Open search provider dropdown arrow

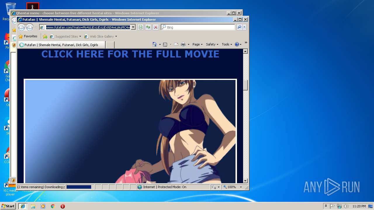pyautogui.click(x=245, y=27)
